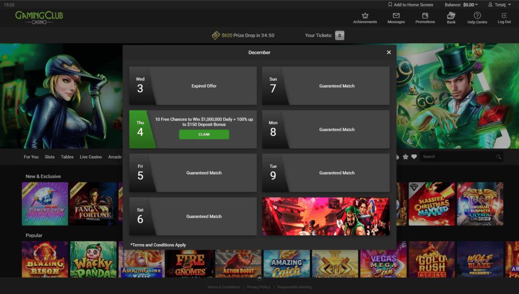Click the Popular section heading
This screenshot has height=294, width=519.
[x=34, y=235]
